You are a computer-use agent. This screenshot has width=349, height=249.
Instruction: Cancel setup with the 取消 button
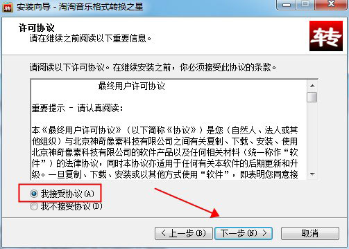[310, 233]
